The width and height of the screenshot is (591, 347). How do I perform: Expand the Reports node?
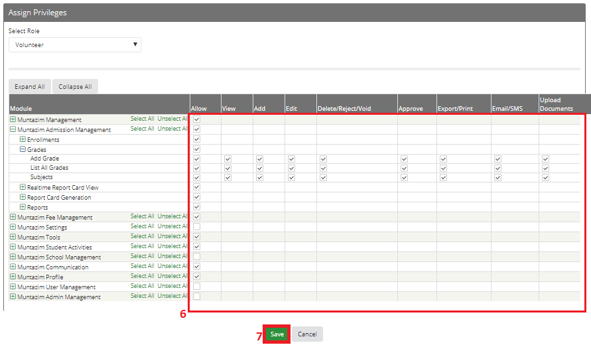click(23, 207)
